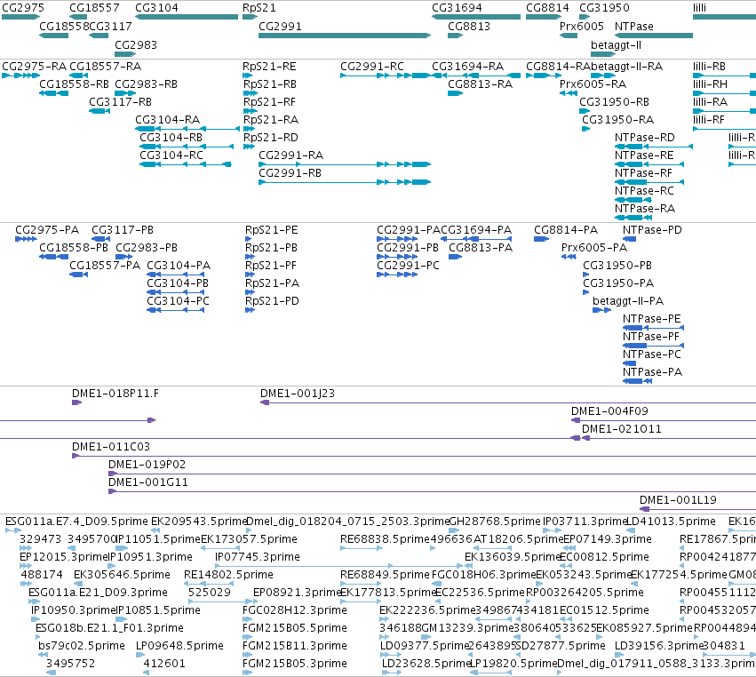Image resolution: width=756 pixels, height=677 pixels.
Task: Select transcript CG2991-RC
Action: (x=386, y=76)
